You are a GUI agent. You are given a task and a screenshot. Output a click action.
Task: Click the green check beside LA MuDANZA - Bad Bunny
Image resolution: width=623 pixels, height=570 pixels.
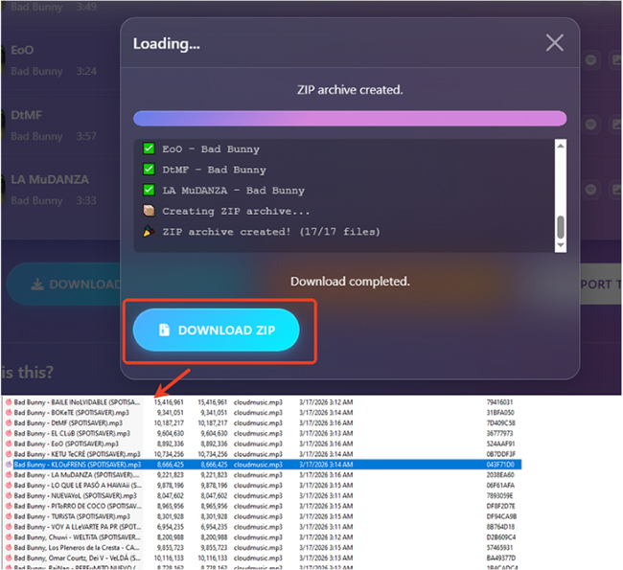click(x=149, y=190)
